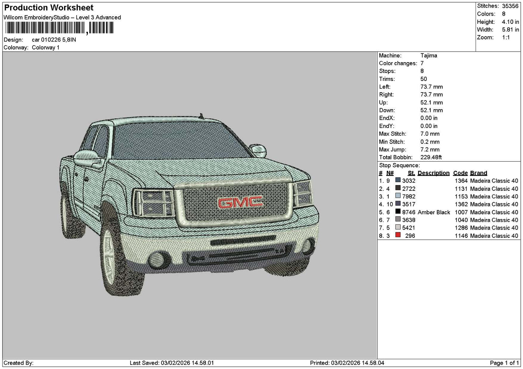Click the color swatch for thread 1364
Viewport: 523px width, 369px height.
[x=398, y=180]
